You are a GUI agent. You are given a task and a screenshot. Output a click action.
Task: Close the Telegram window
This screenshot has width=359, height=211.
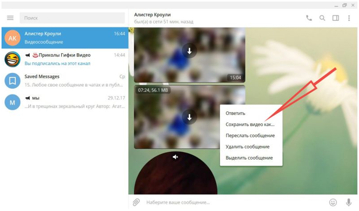pos(353,5)
